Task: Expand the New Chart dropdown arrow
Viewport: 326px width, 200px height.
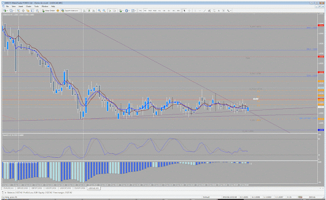Action: tap(7, 11)
